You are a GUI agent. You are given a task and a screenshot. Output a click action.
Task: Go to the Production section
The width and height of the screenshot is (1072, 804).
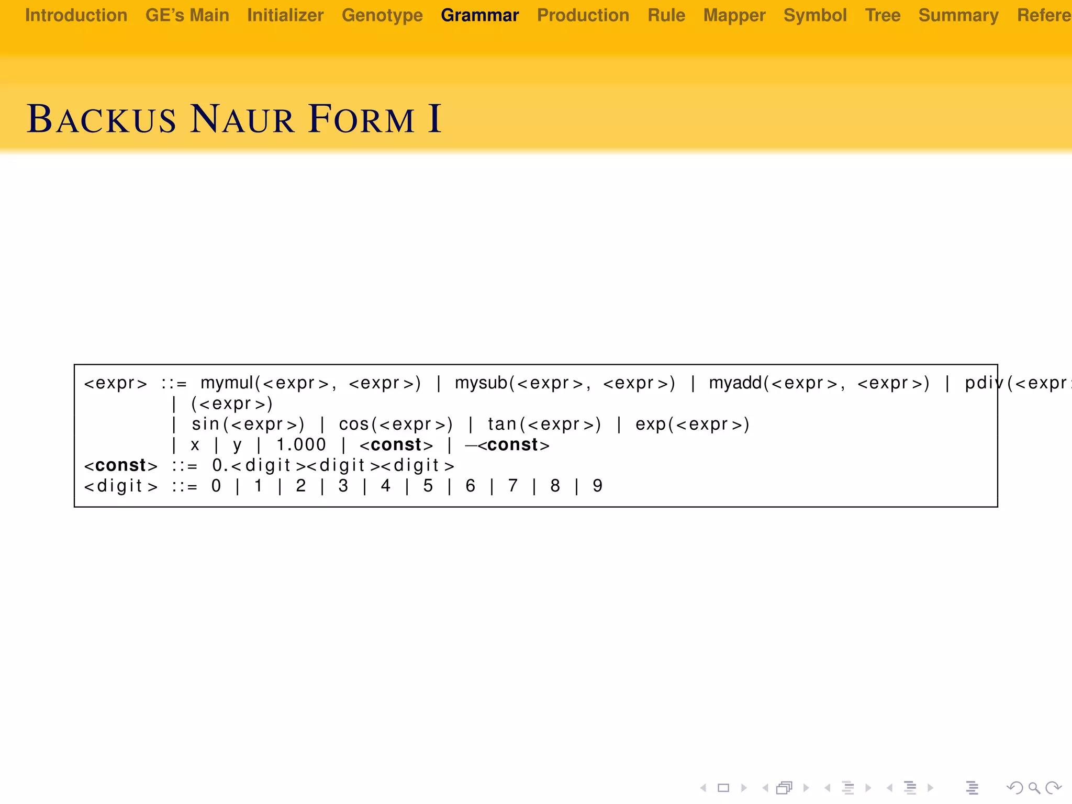[x=583, y=15]
